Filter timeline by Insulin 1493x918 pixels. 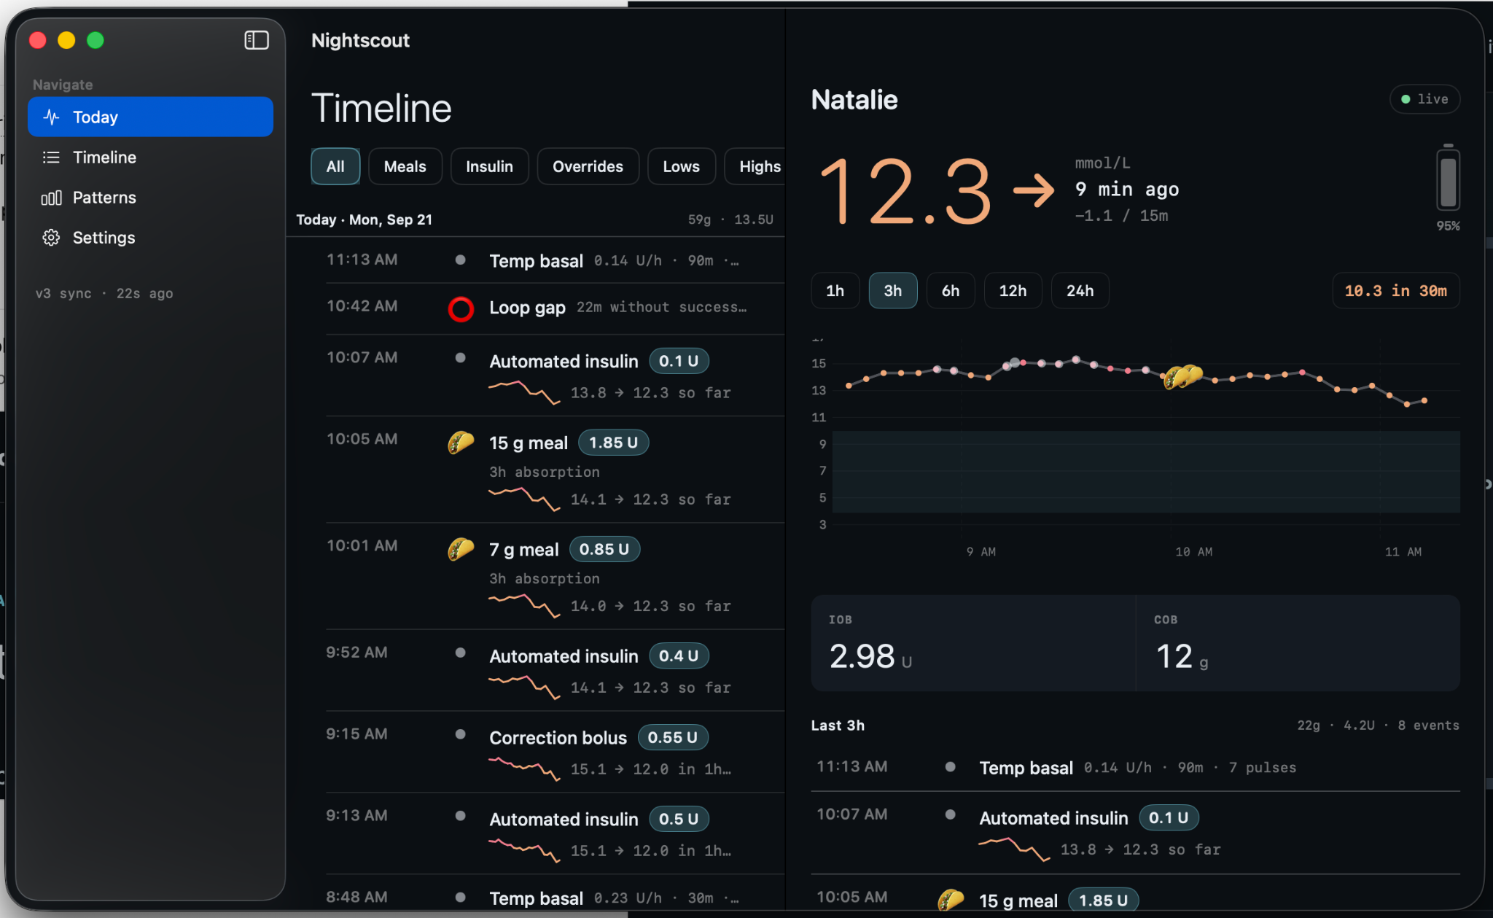pyautogui.click(x=489, y=166)
